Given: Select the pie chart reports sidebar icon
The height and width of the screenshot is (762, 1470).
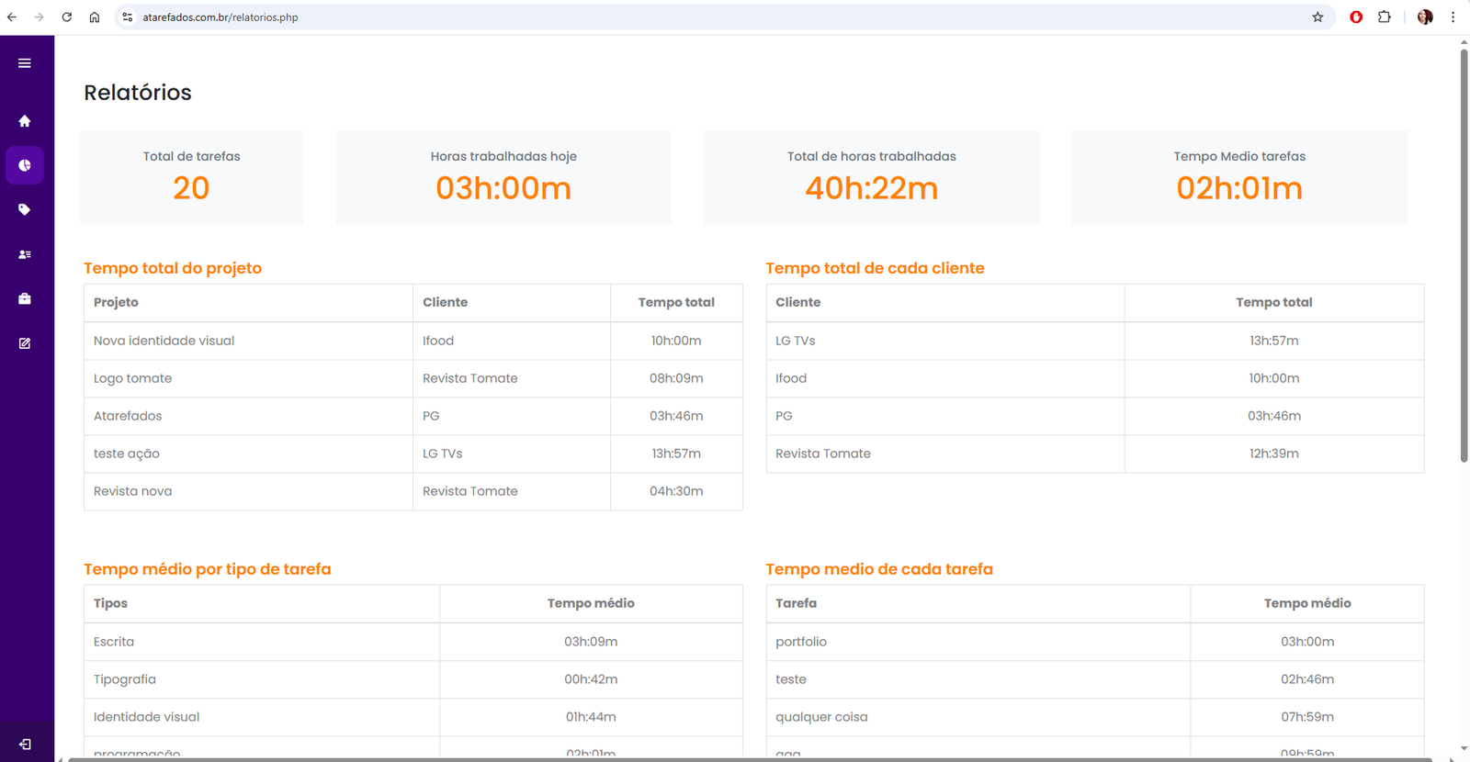Looking at the screenshot, I should coord(25,165).
